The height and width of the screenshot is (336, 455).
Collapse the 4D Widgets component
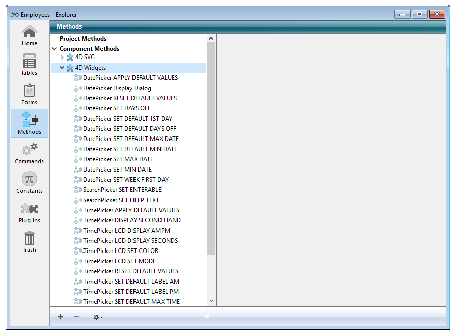62,68
